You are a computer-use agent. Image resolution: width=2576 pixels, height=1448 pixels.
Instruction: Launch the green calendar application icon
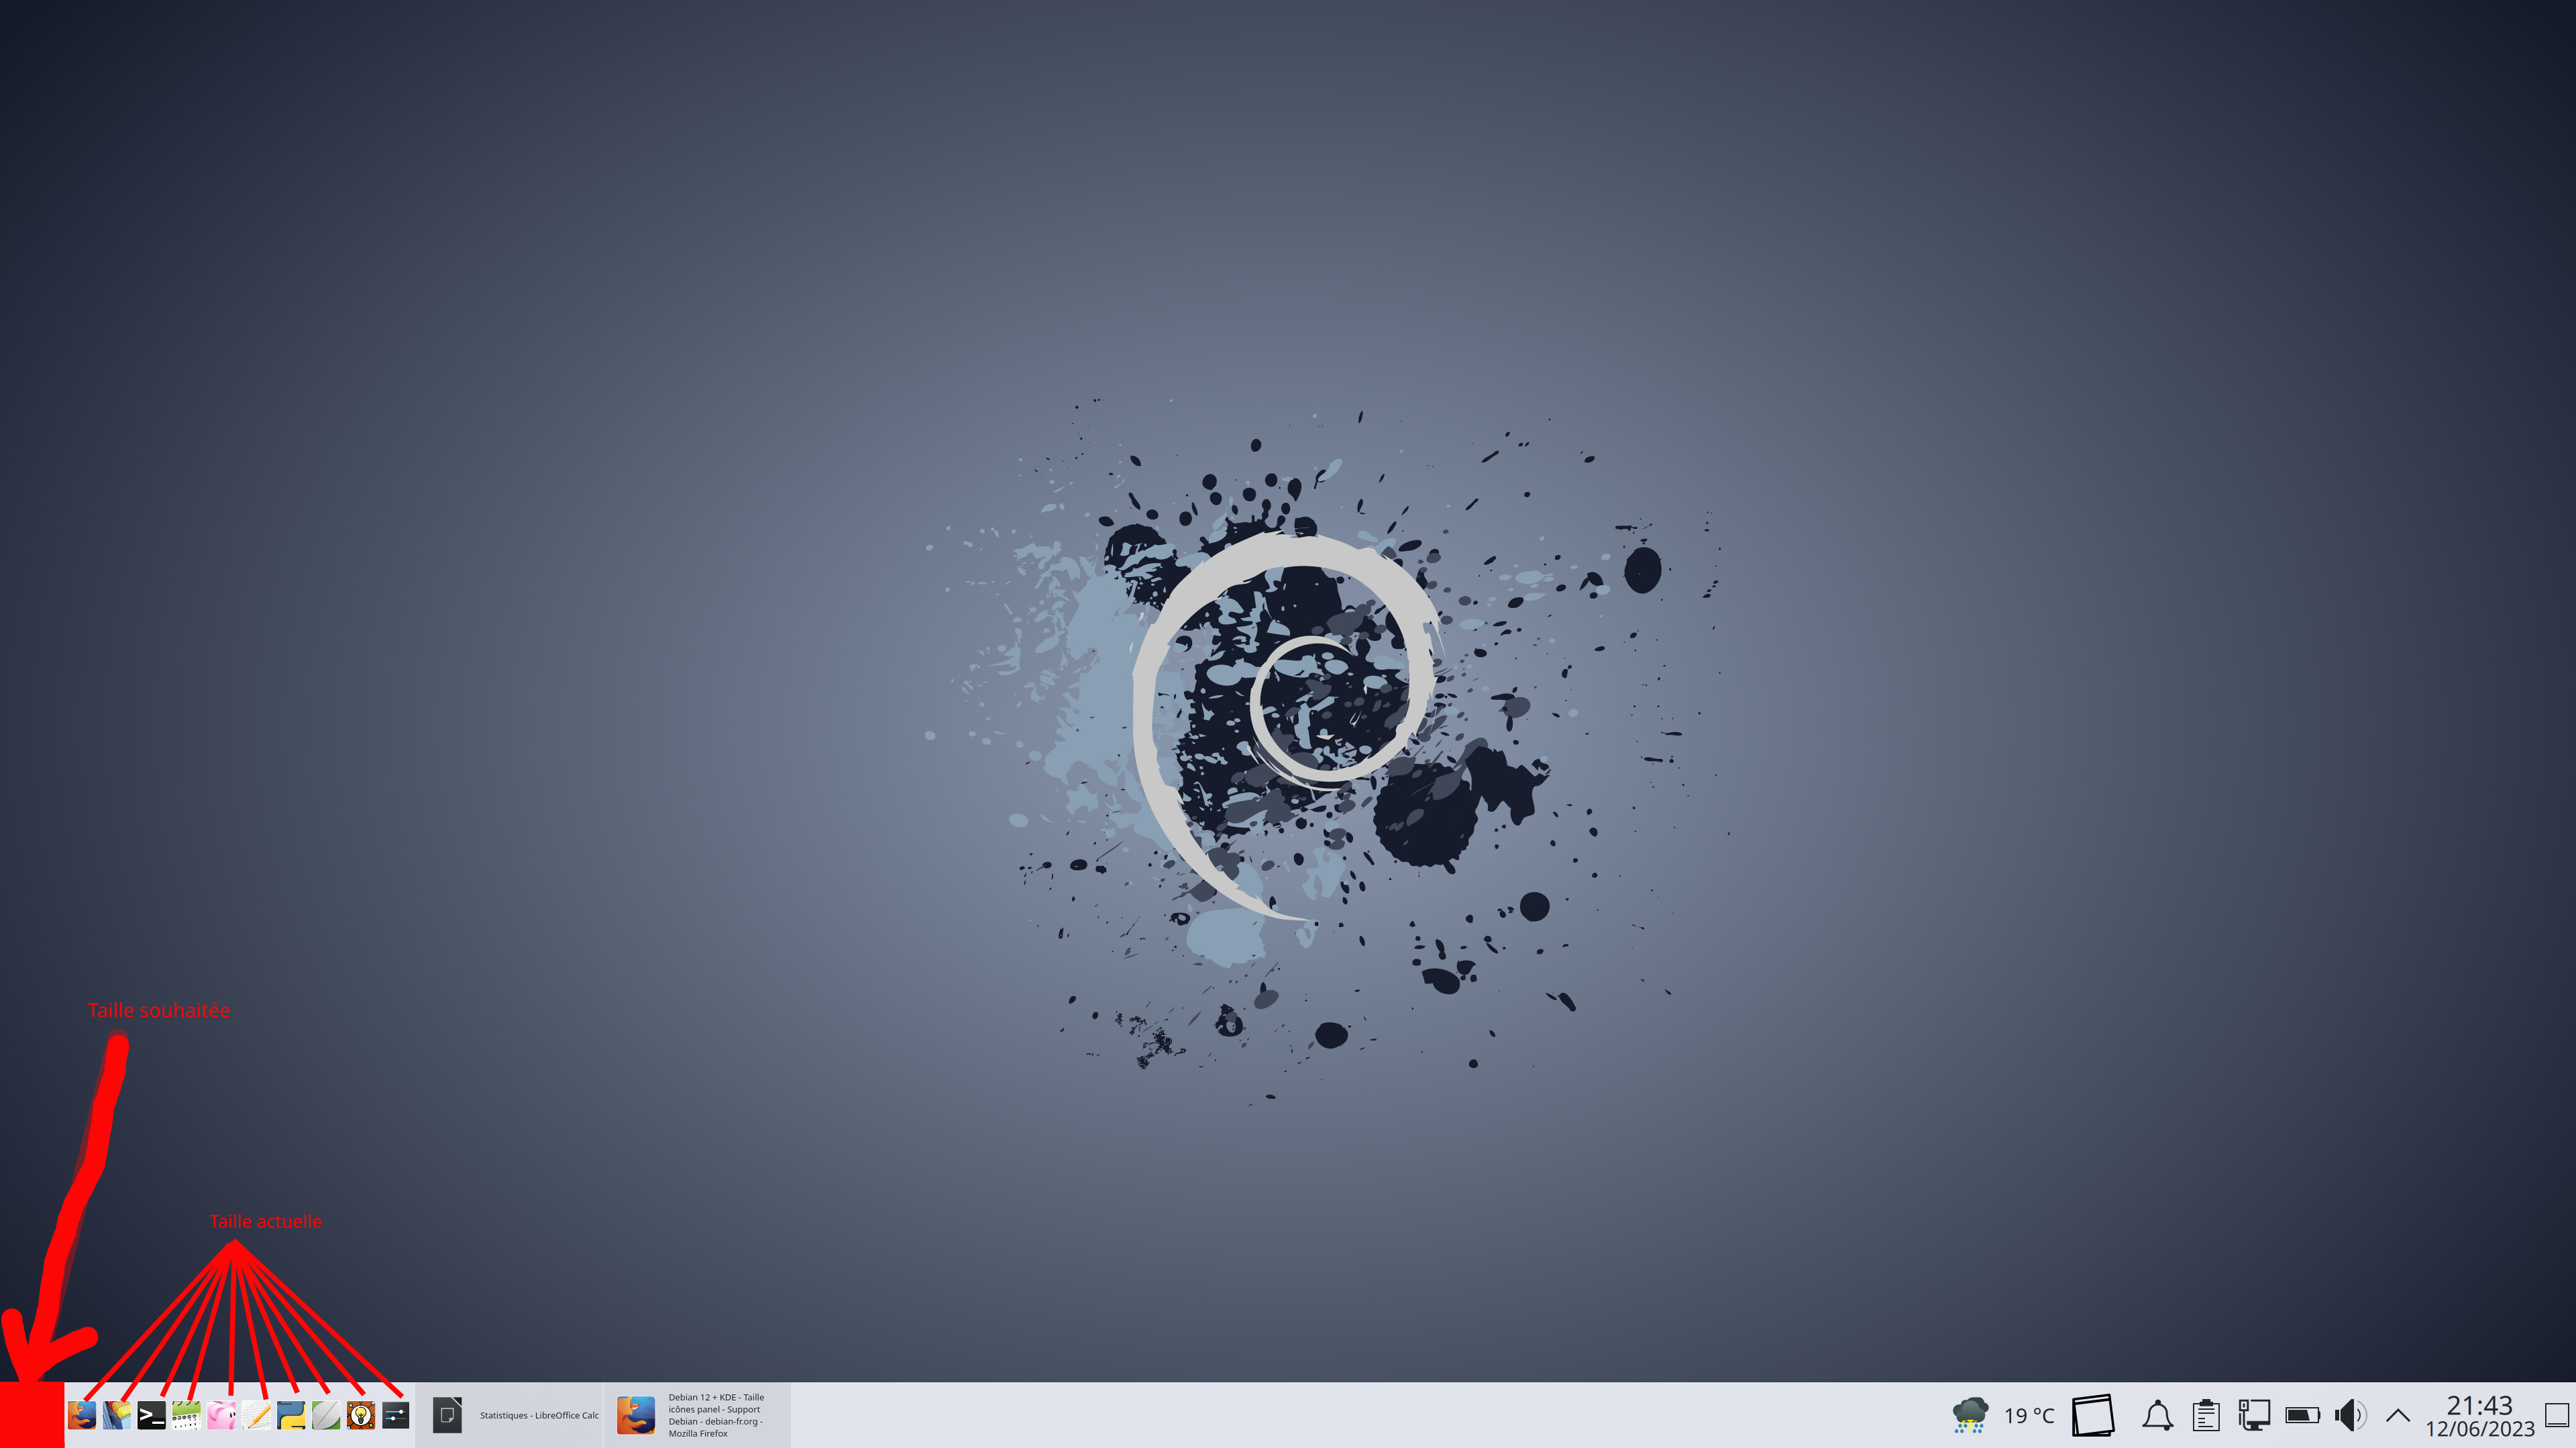[x=187, y=1415]
